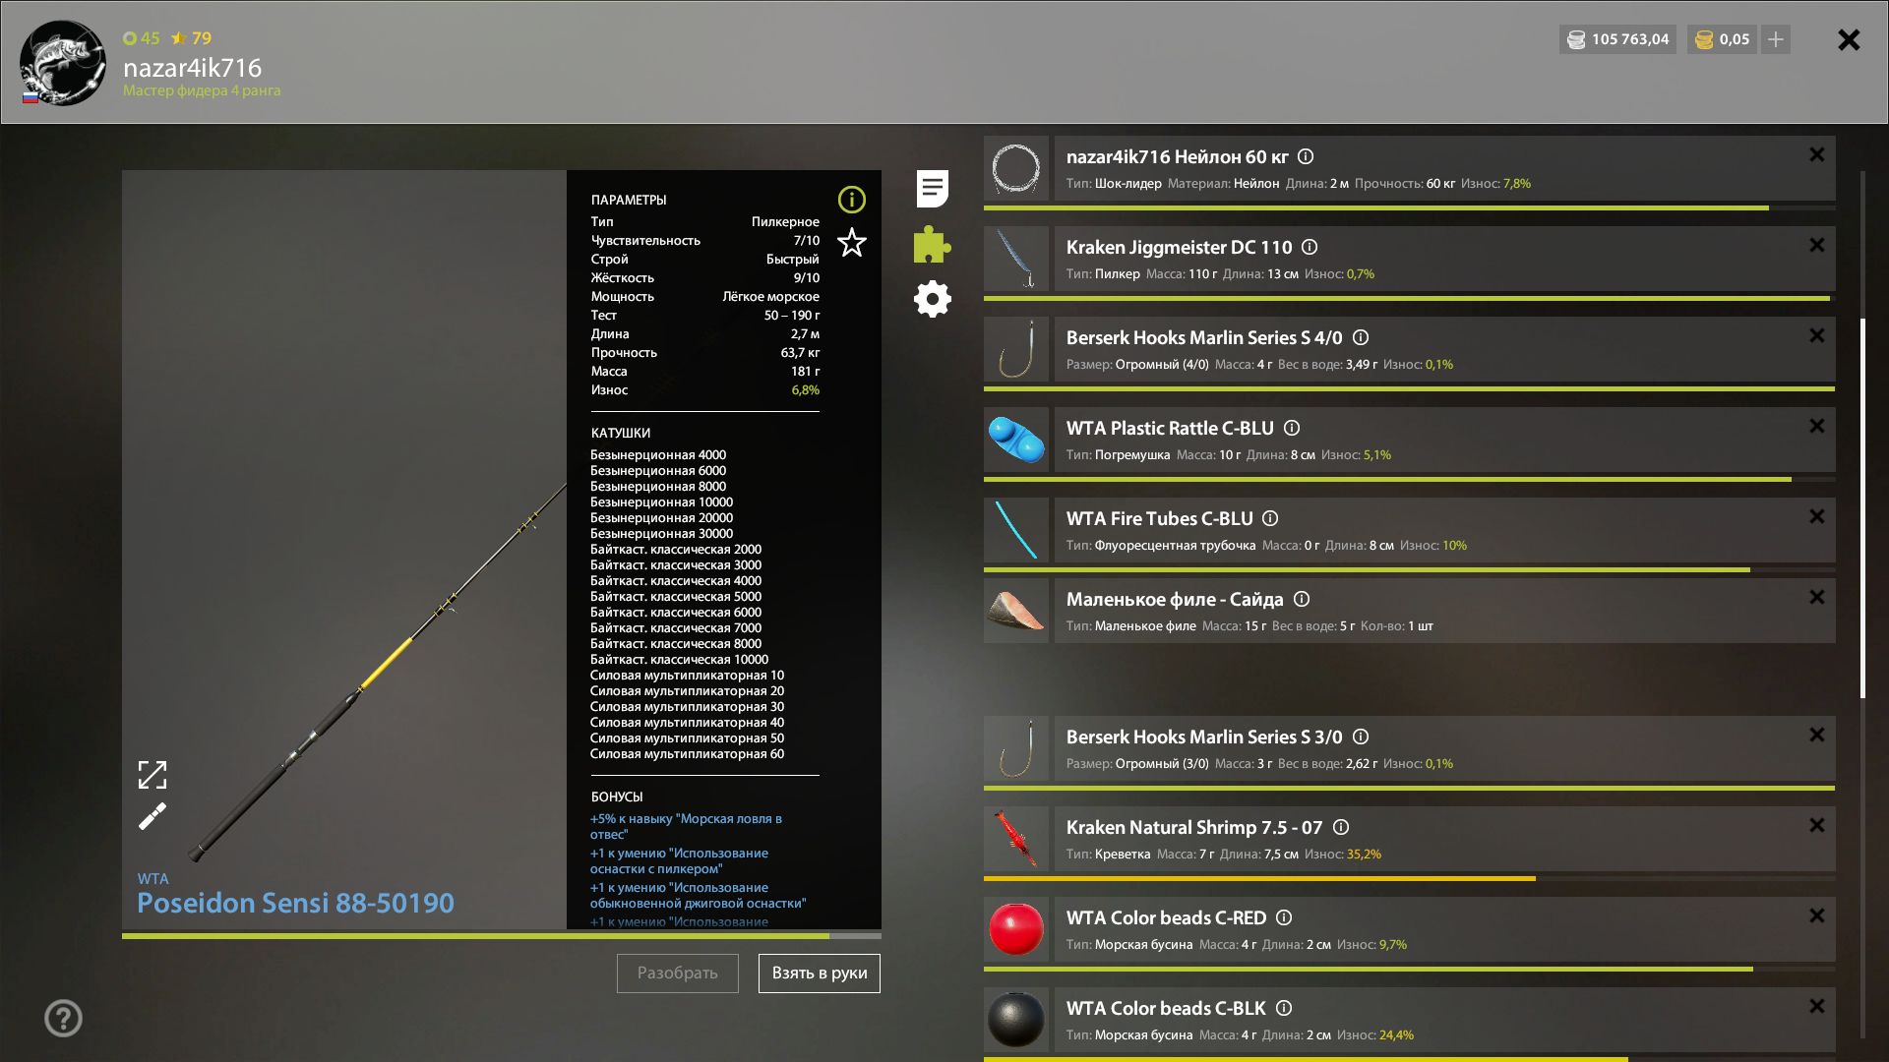Click the reel entry Байткаст. классическая 10000
The width and height of the screenshot is (1889, 1062).
[679, 659]
